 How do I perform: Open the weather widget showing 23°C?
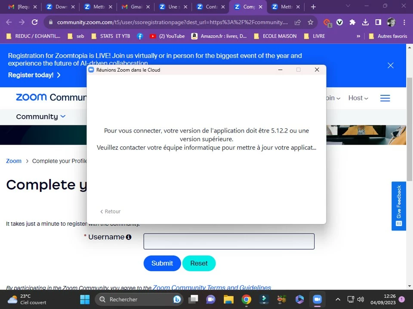pos(27,299)
